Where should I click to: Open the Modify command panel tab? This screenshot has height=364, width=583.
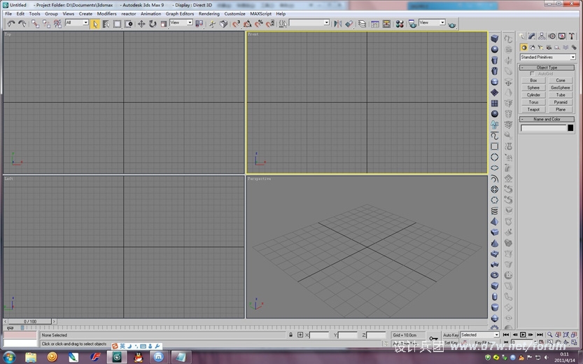click(532, 36)
